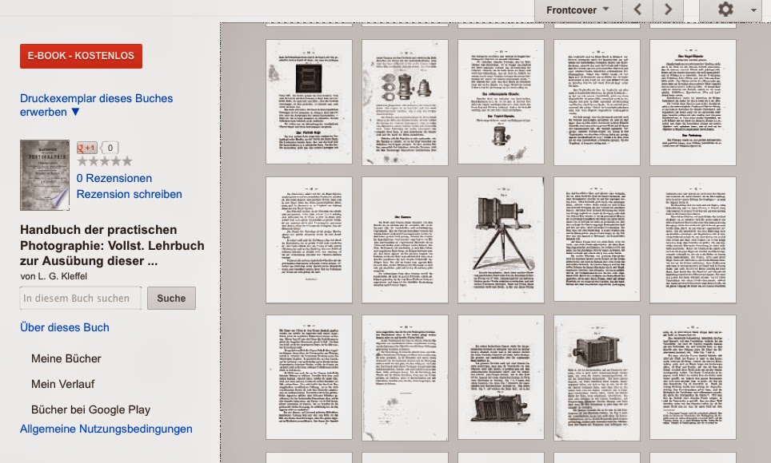This screenshot has height=463, width=771.
Task: Click the Suche button
Action: point(171,298)
